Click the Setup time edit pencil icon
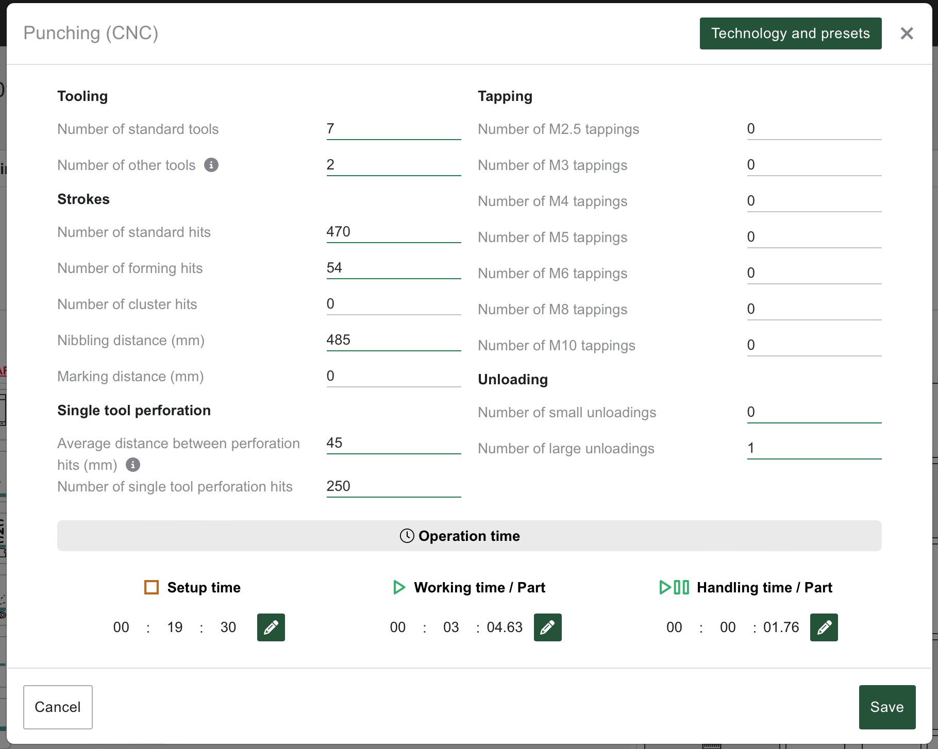 click(271, 627)
